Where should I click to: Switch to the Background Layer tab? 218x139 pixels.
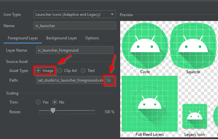tap(61, 38)
